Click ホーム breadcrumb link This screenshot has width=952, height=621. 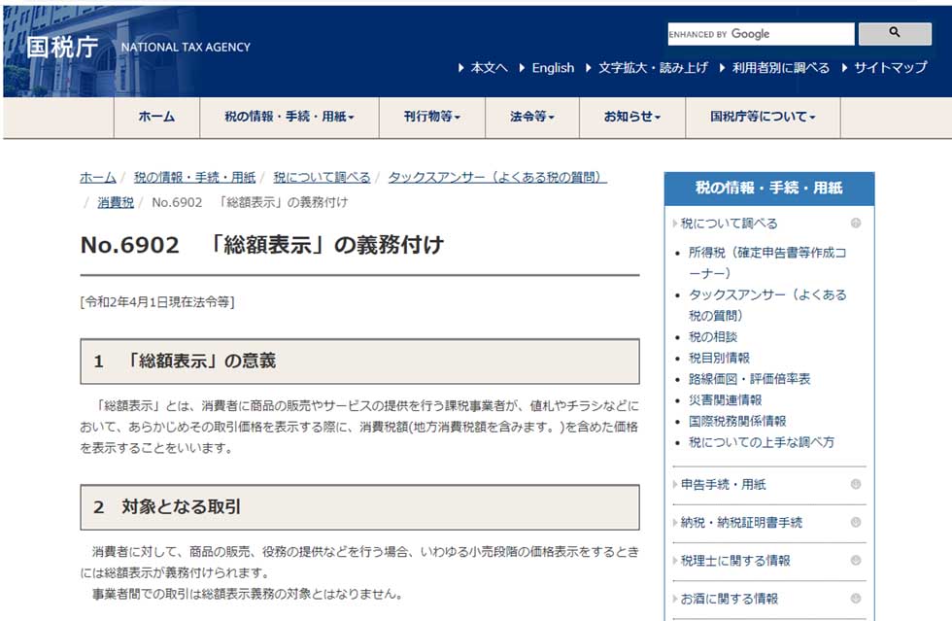(x=98, y=178)
